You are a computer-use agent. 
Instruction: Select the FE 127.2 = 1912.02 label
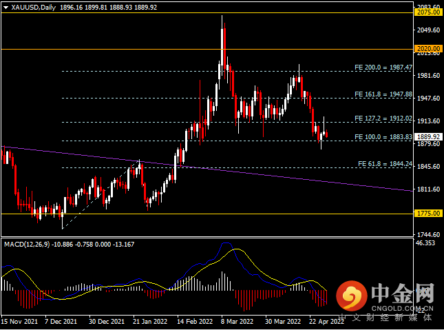coord(383,118)
